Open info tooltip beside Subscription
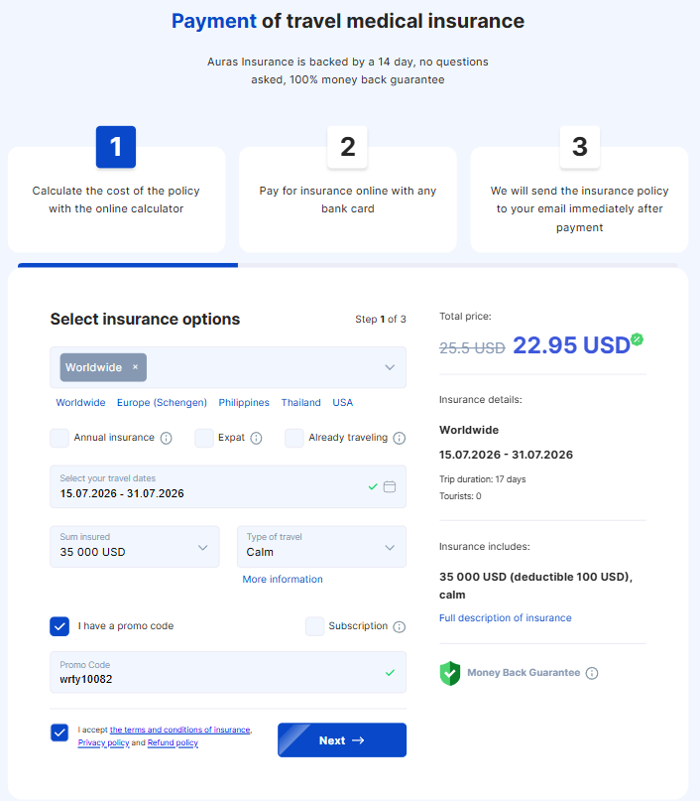Image resolution: width=700 pixels, height=801 pixels. (x=400, y=626)
